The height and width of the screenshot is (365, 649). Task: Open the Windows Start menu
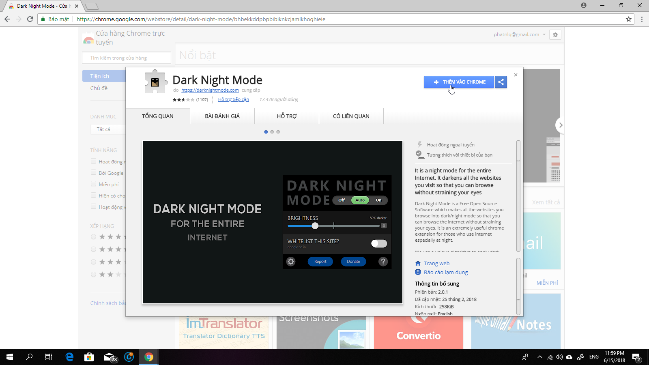pos(10,357)
